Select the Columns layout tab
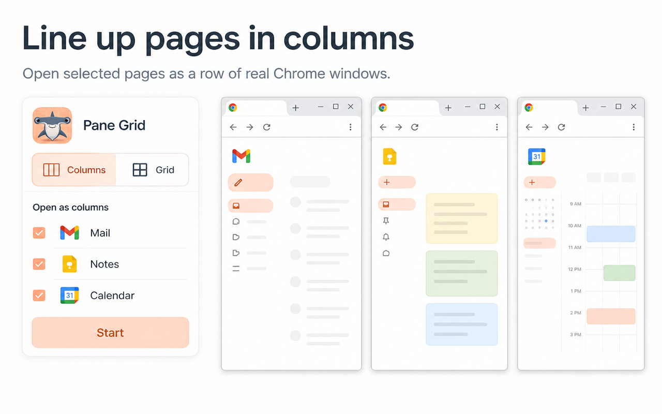This screenshot has width=662, height=414. 74,170
